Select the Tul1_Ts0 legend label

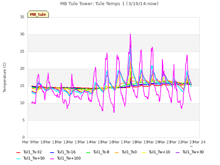(x=129, y=152)
